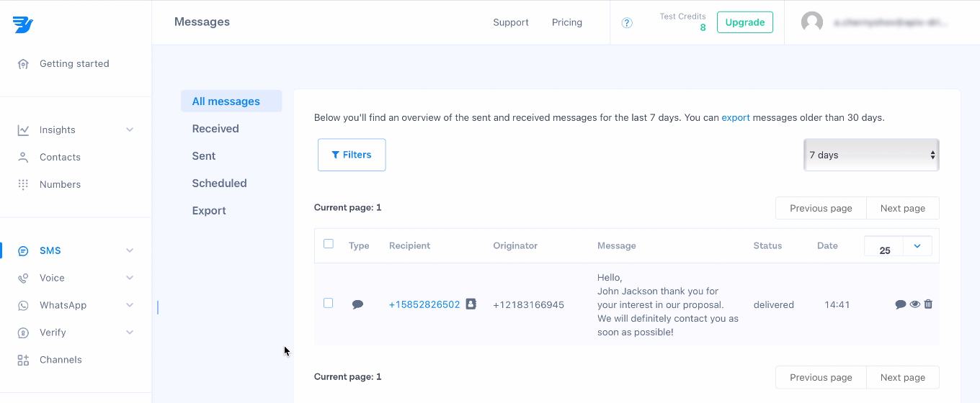980x403 pixels.
Task: Click the Originator column header
Action: (x=515, y=245)
